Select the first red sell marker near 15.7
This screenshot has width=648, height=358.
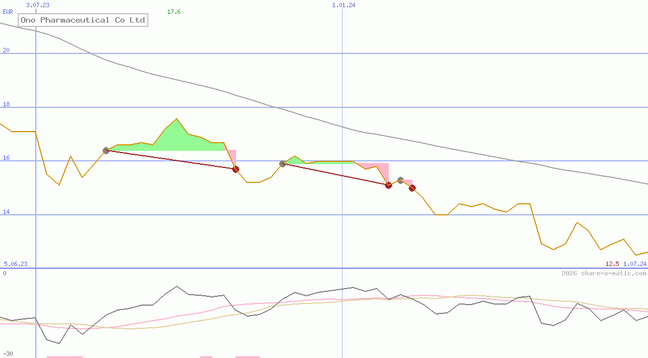[235, 169]
